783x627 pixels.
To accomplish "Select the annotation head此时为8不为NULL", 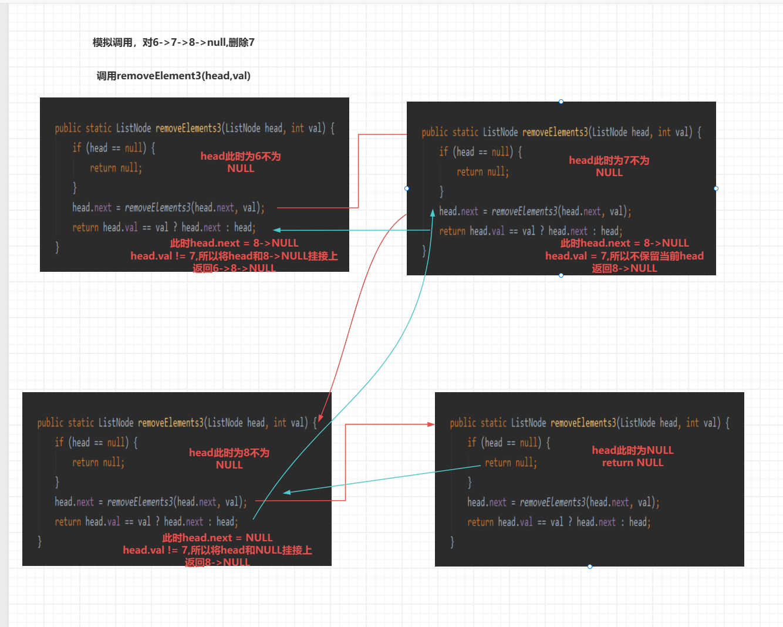I will 229,459.
